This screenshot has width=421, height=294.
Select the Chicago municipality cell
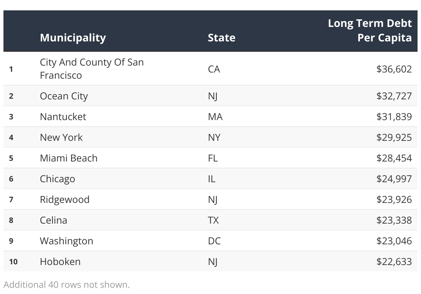(57, 179)
